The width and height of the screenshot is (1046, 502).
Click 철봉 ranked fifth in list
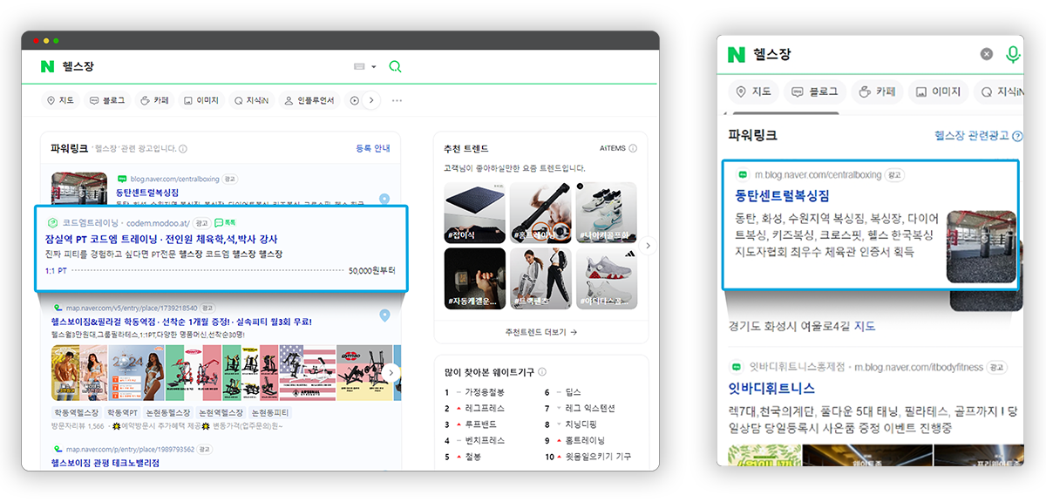pos(473,457)
